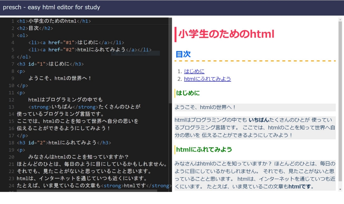Click the href="#1" attribute in code line 4
Image resolution: width=344 pixels, height=204 pixels.
point(61,43)
